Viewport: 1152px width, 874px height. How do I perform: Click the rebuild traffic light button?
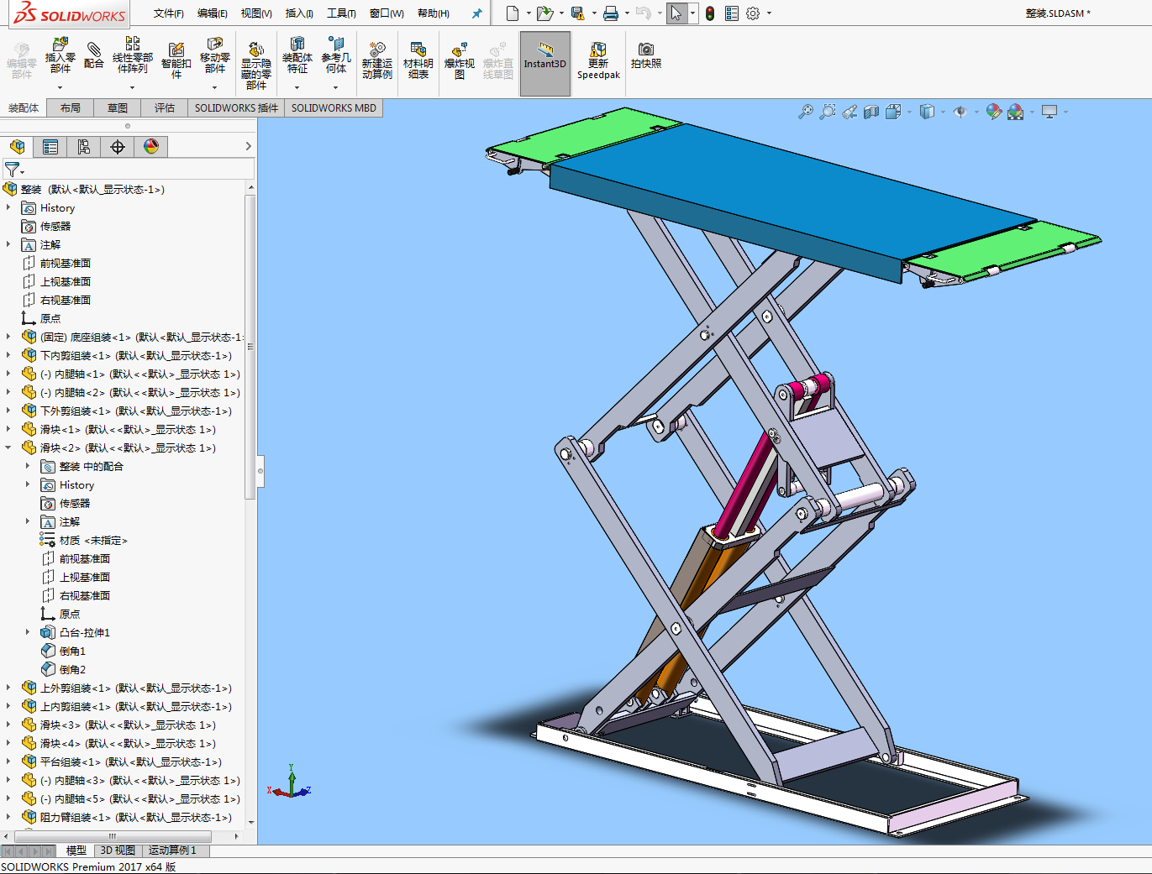click(710, 13)
